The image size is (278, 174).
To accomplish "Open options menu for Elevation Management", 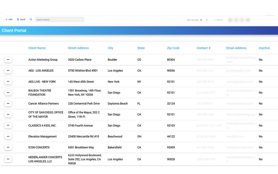I will (x=8, y=136).
